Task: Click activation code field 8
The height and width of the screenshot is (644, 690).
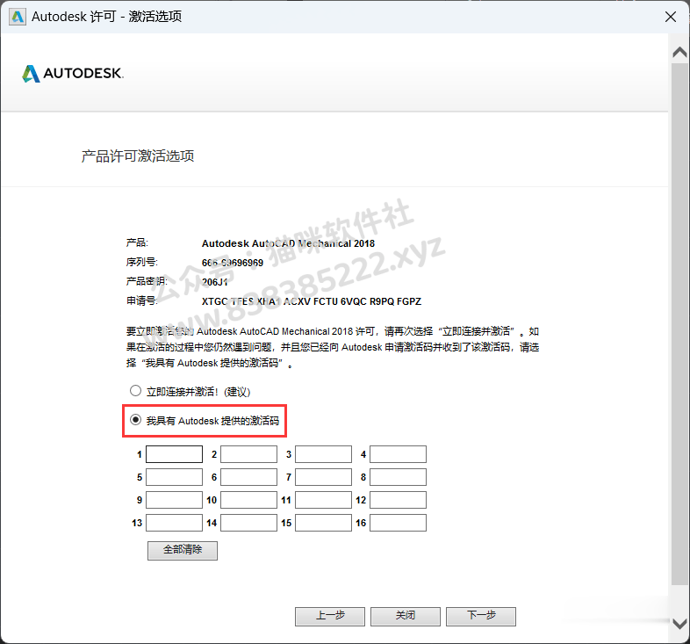Action: coord(398,477)
